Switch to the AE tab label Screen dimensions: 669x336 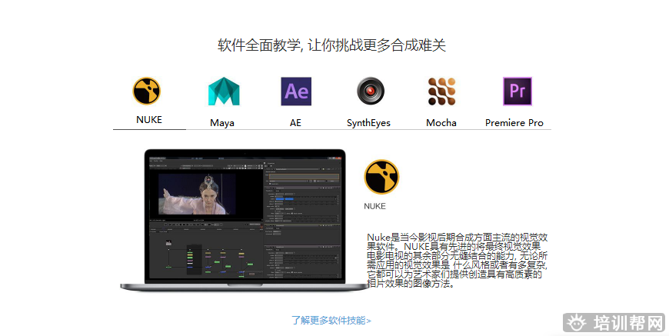(x=295, y=123)
